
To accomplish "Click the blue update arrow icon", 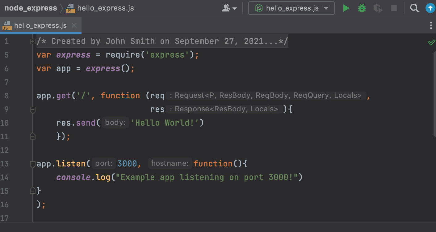I will coord(430,8).
